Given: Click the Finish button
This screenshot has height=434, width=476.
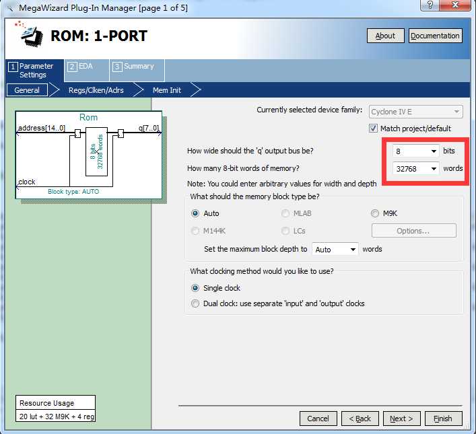Looking at the screenshot, I should [x=443, y=419].
